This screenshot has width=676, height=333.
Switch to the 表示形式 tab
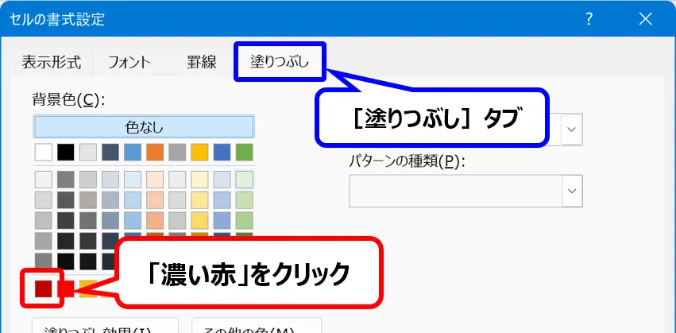52,62
